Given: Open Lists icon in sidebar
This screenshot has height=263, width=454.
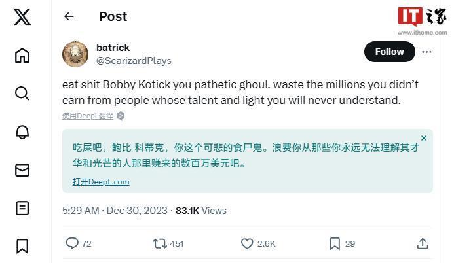Looking at the screenshot, I should coord(22,208).
